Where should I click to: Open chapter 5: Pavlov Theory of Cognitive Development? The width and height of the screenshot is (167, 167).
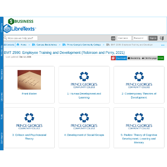click(x=139, y=139)
